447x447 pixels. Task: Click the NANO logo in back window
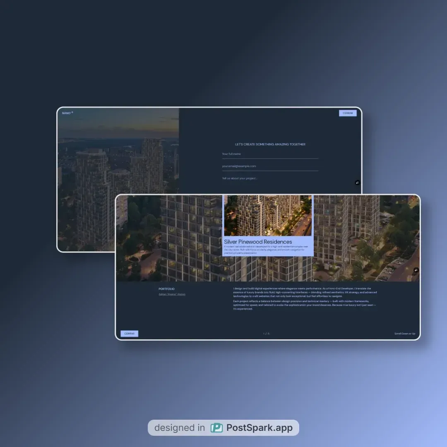(x=67, y=113)
